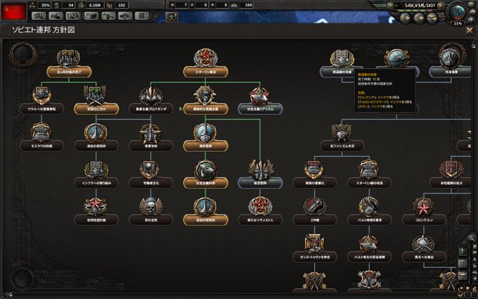This screenshot has height=299, width=478.
Task: Select the スターリン憲法 focus icon
Action: [205, 58]
